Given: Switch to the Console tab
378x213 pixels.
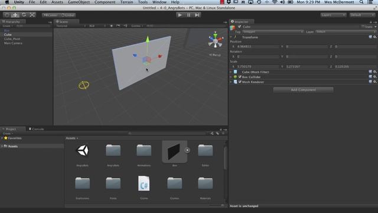Looking at the screenshot, I should click(x=37, y=129).
